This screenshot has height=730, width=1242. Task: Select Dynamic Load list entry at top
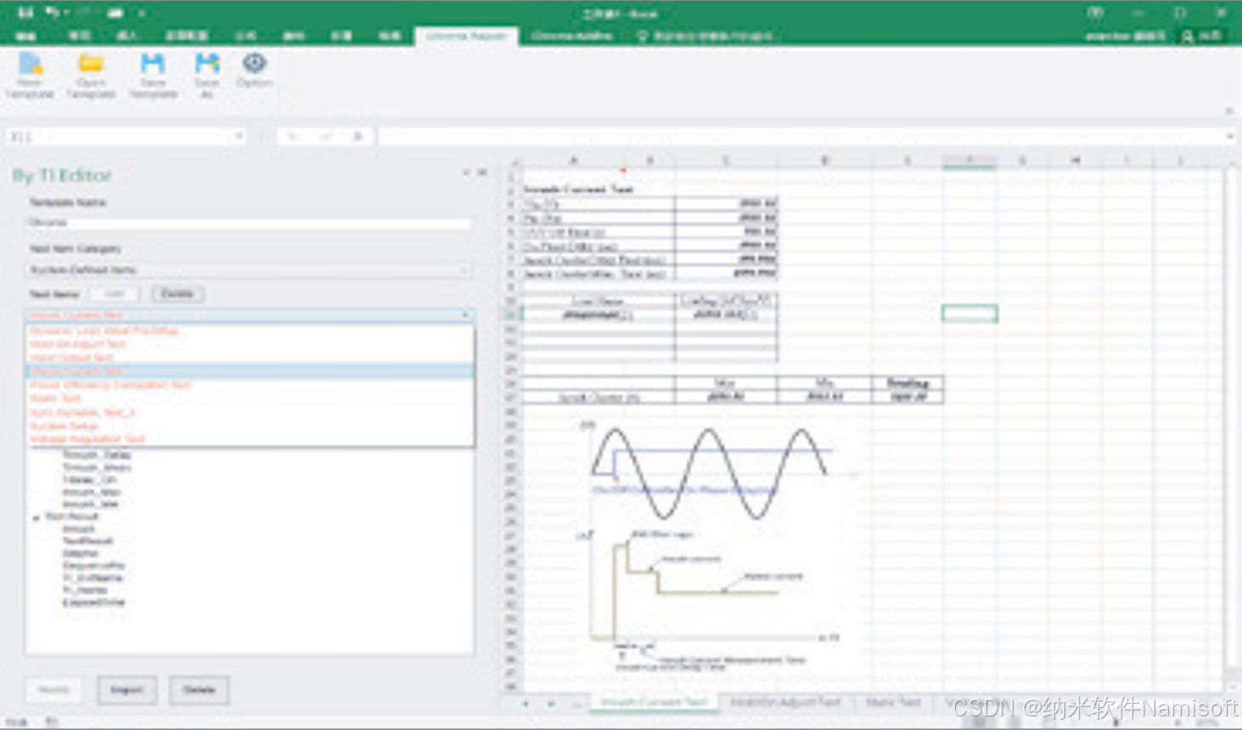click(249, 331)
